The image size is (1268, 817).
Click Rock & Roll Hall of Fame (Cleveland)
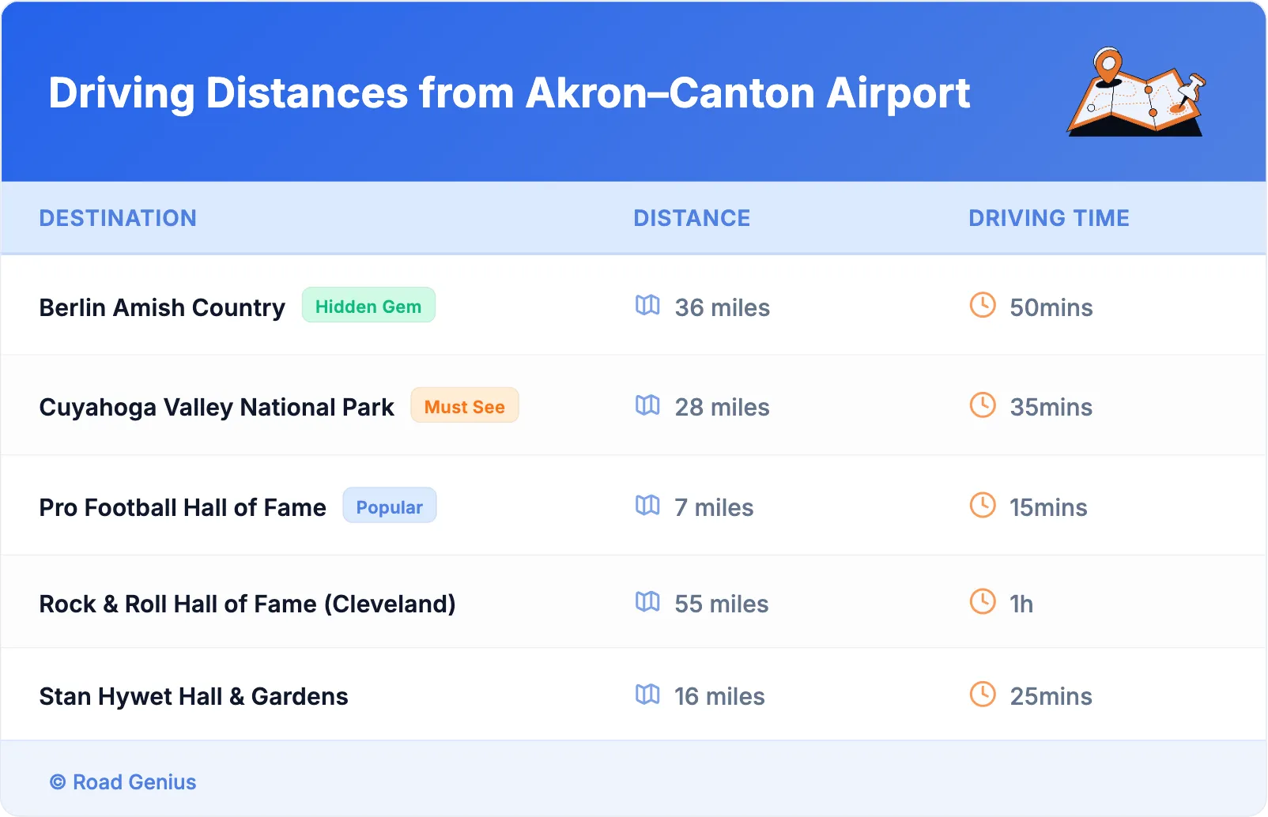coord(247,604)
